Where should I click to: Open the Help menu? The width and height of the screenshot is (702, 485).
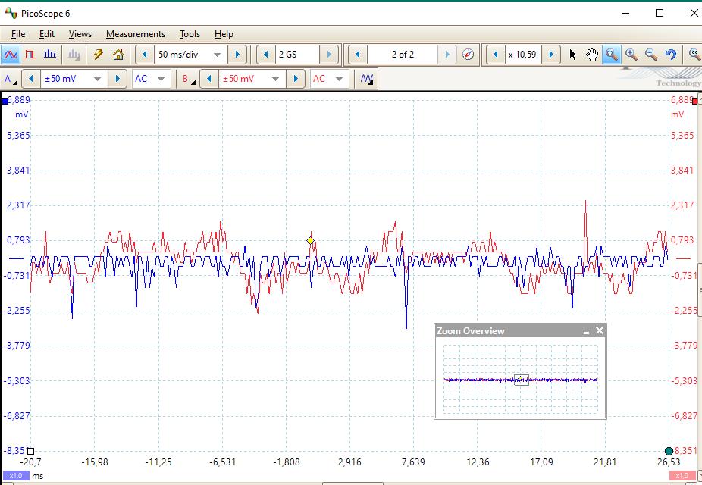coord(224,34)
